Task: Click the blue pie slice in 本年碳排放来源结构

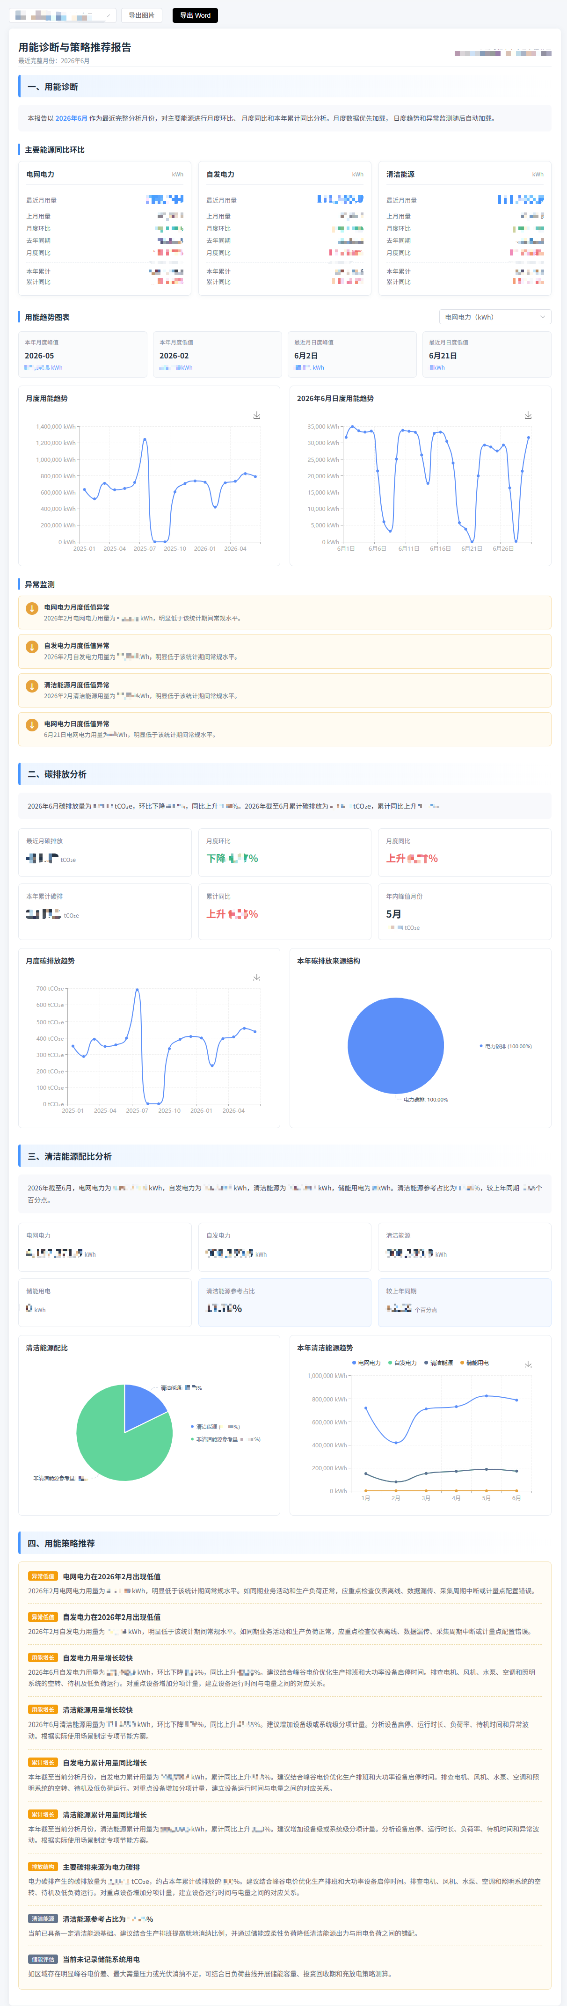Action: [396, 1046]
